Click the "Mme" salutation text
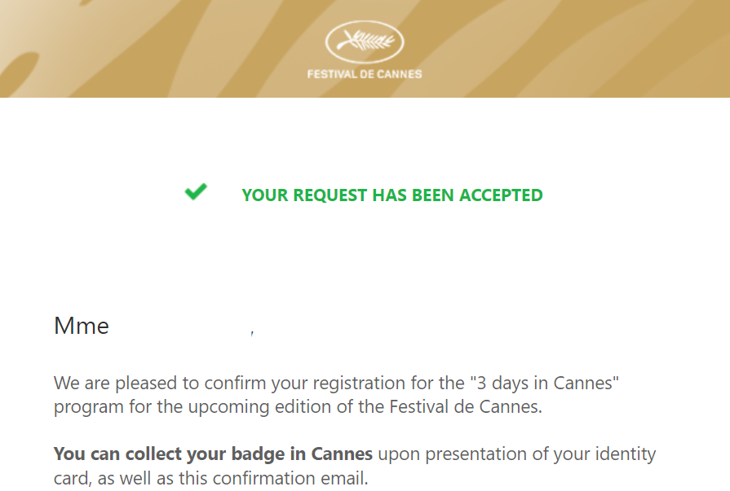Viewport: 730px width, 491px height. [x=82, y=327]
